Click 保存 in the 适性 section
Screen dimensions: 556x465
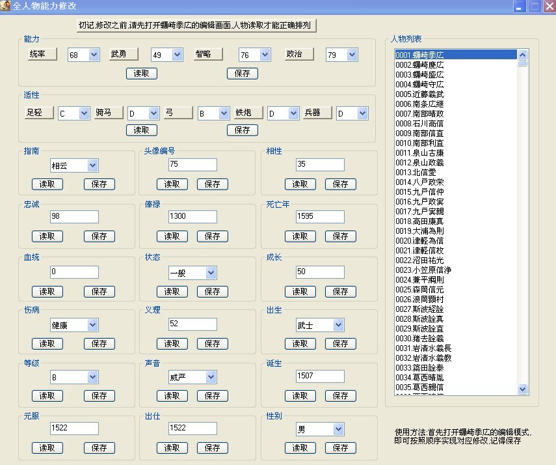click(x=242, y=130)
